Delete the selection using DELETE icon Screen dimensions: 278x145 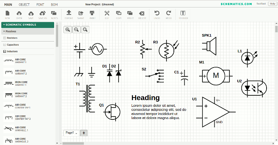[142, 15]
